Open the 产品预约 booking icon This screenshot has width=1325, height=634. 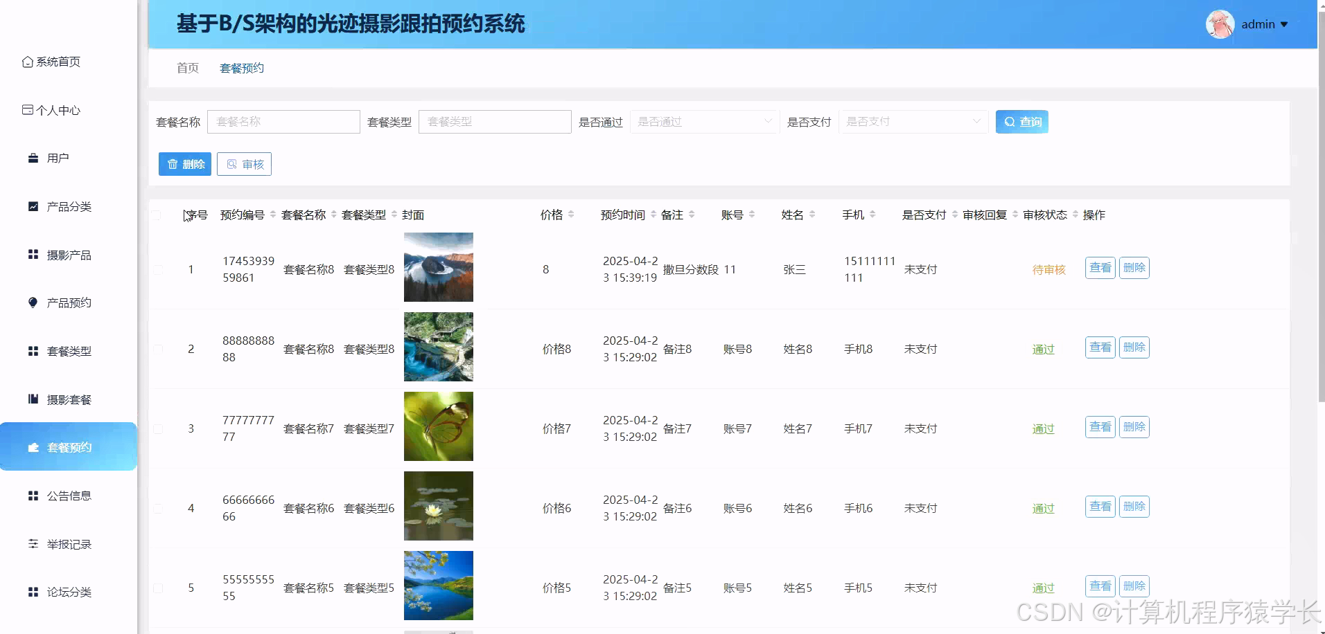[33, 302]
